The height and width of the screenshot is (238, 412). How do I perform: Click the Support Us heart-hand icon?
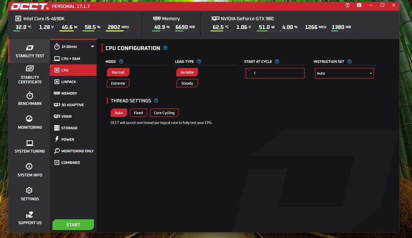[x=30, y=214]
